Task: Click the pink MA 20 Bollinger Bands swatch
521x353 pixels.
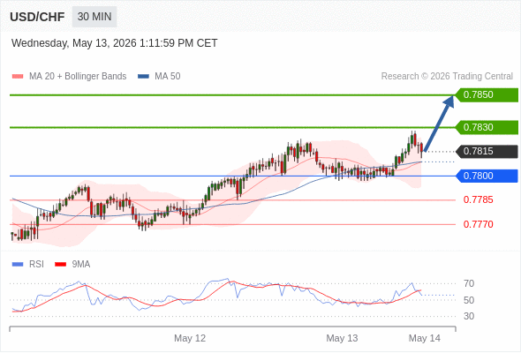Action: pos(18,77)
